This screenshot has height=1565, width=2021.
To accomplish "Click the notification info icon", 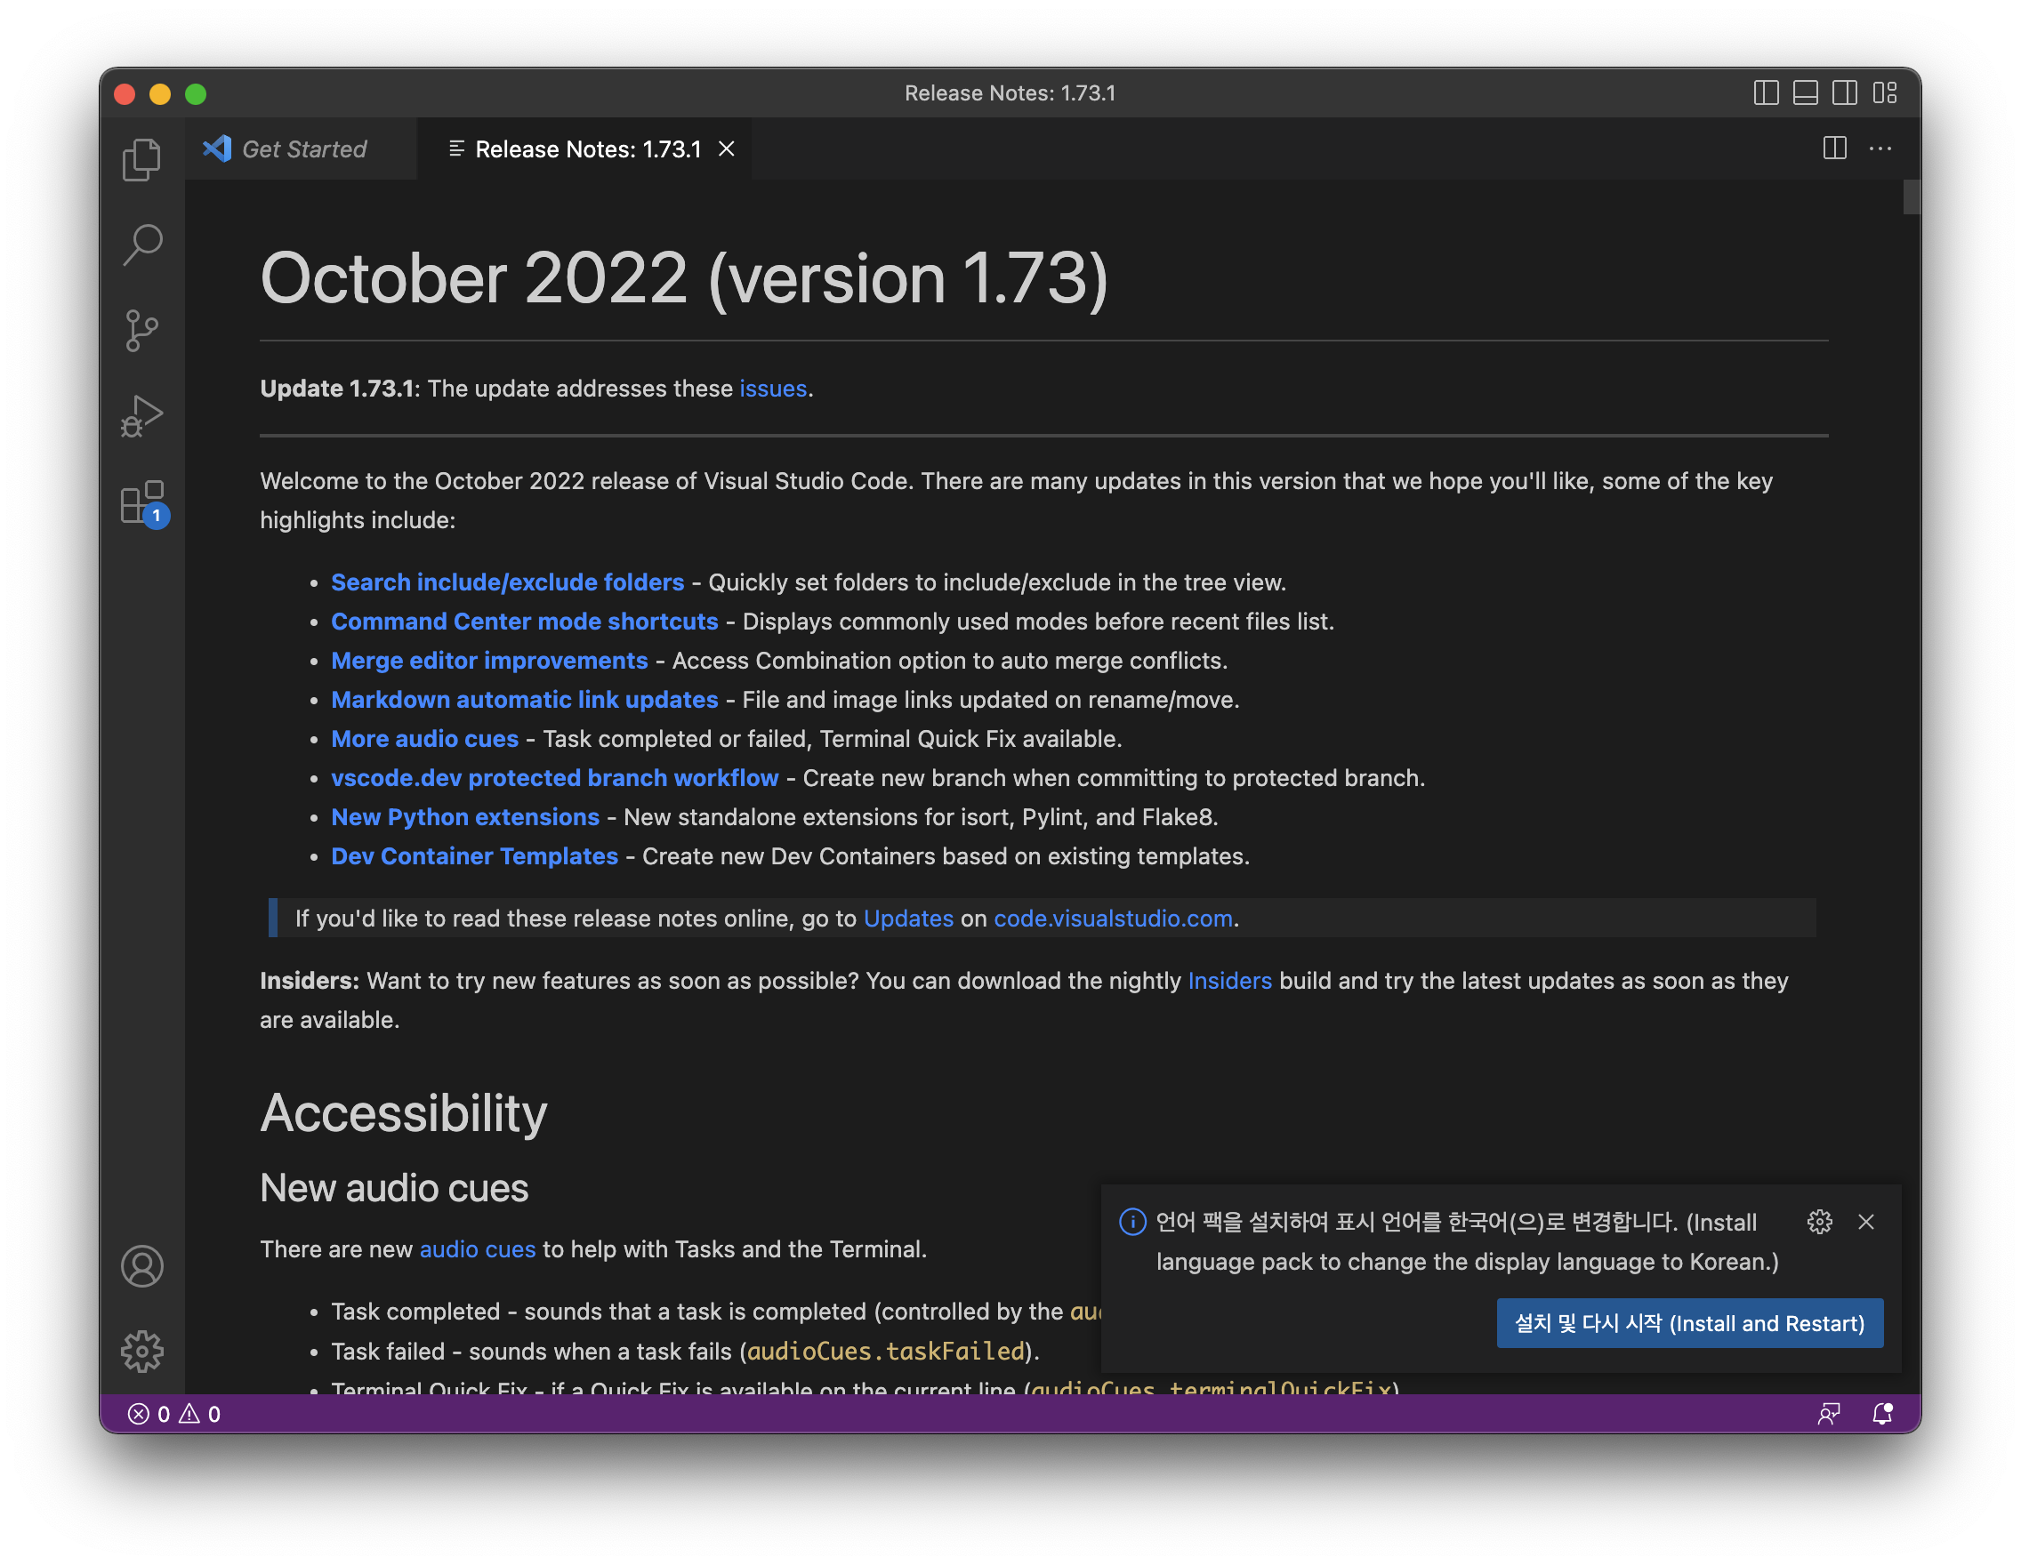I will pos(1132,1222).
